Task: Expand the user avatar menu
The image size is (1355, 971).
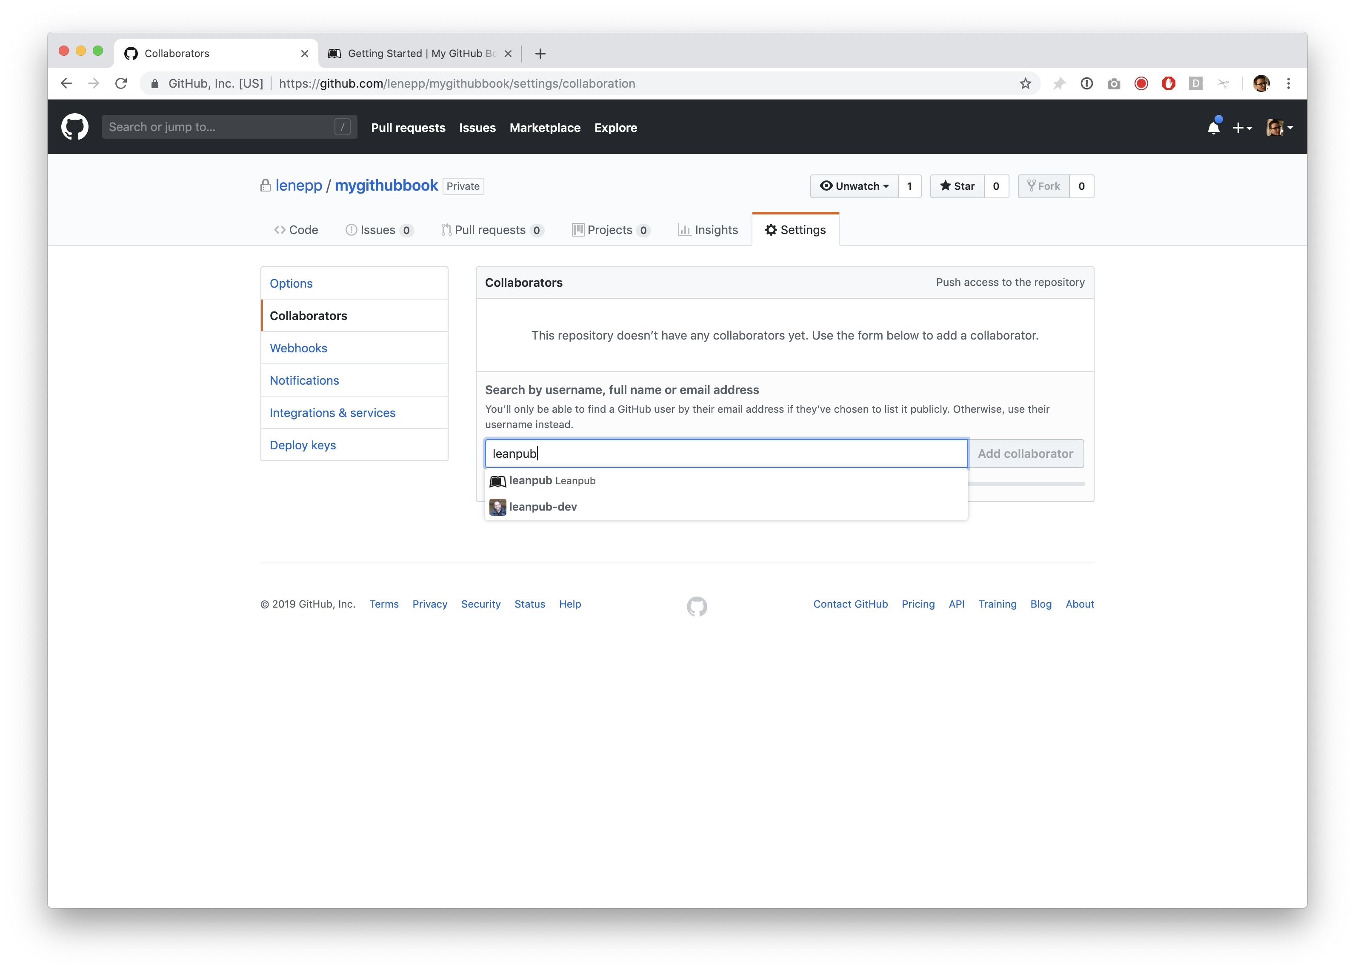Action: click(x=1279, y=127)
